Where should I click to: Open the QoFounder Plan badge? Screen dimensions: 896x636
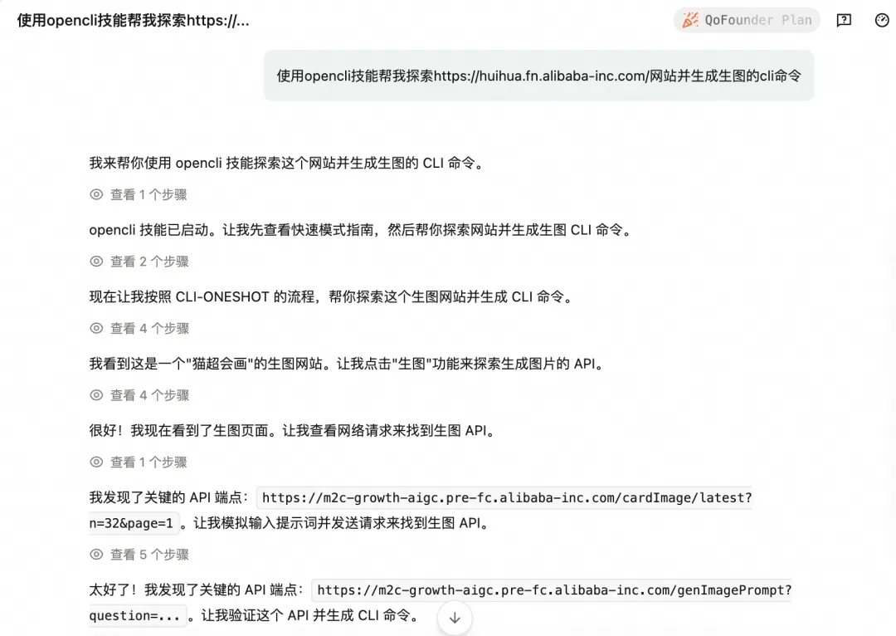point(747,20)
